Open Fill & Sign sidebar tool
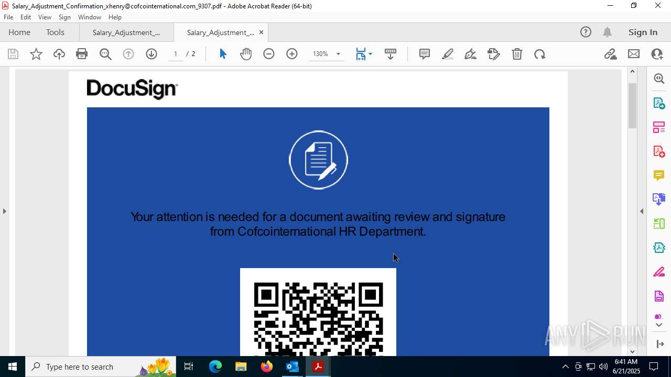The height and width of the screenshot is (377, 671). pyautogui.click(x=659, y=272)
